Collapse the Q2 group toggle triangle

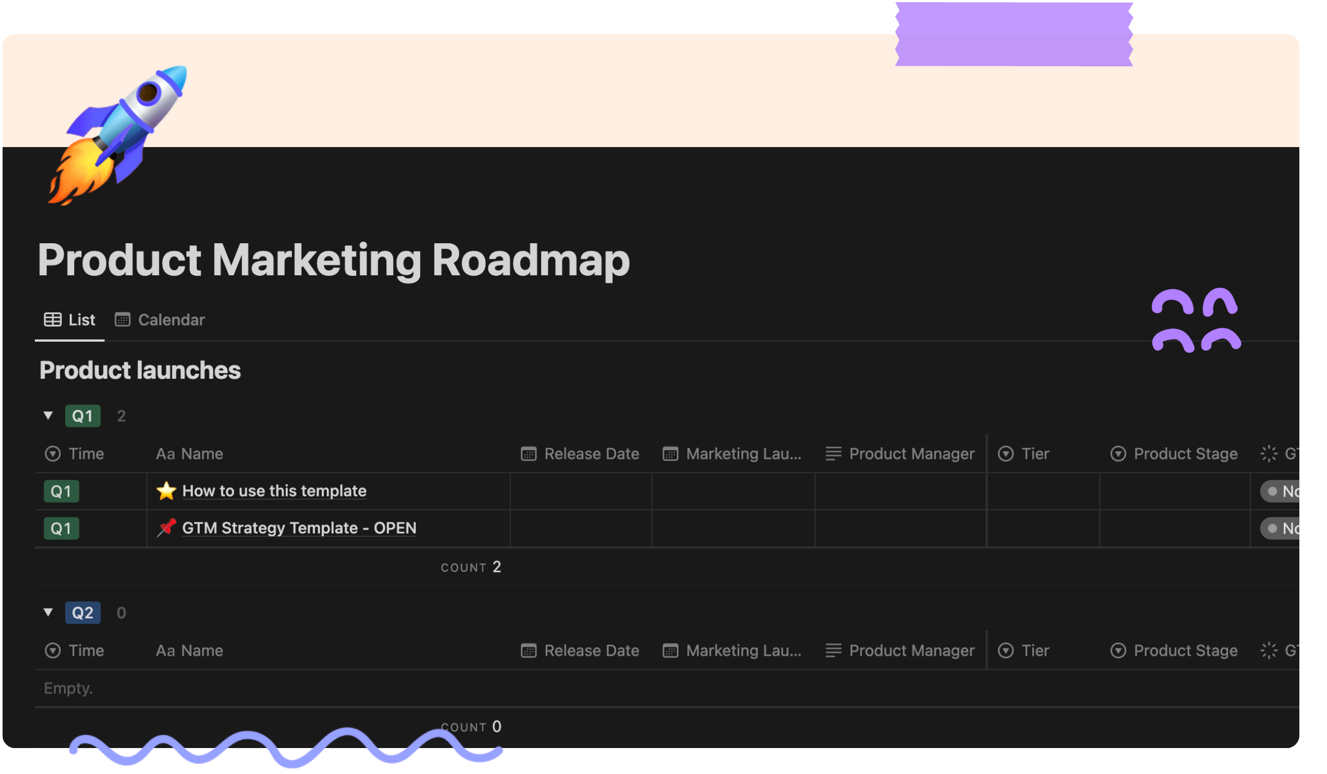tap(48, 613)
